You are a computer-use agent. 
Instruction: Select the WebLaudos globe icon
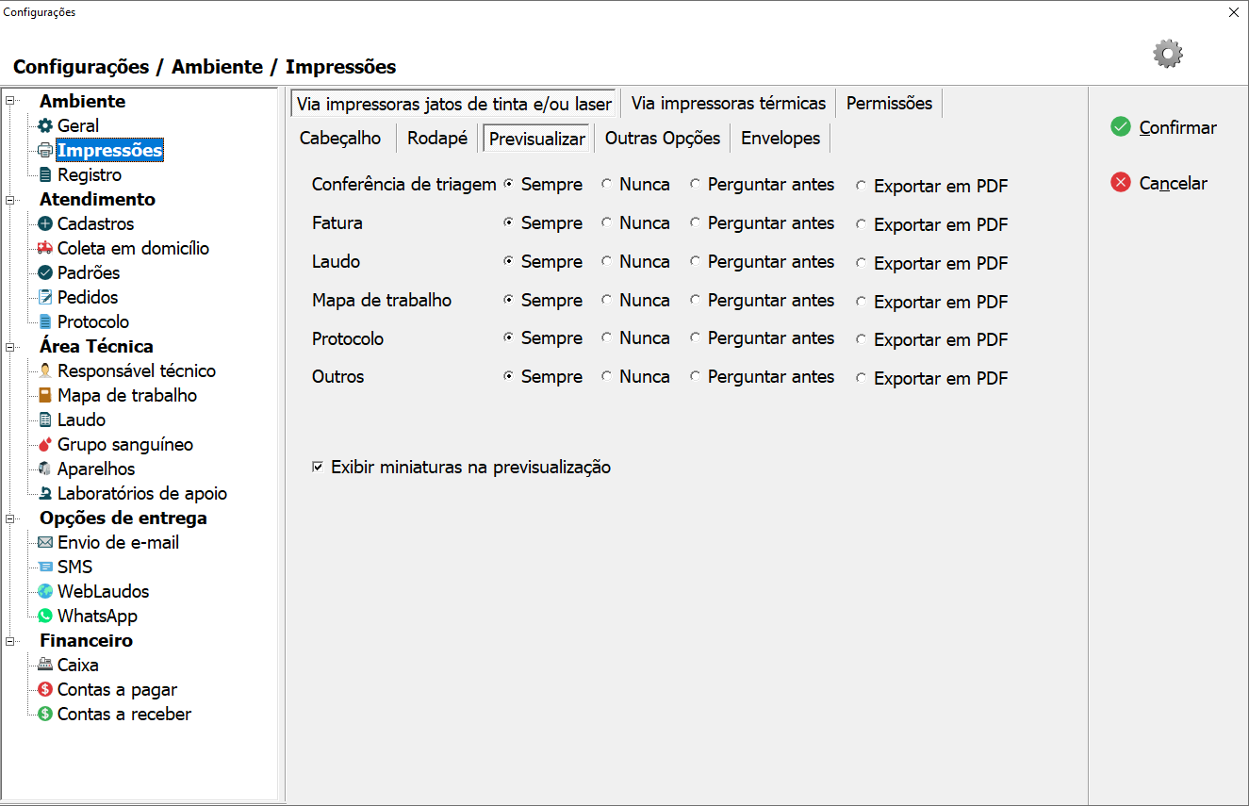(x=45, y=592)
